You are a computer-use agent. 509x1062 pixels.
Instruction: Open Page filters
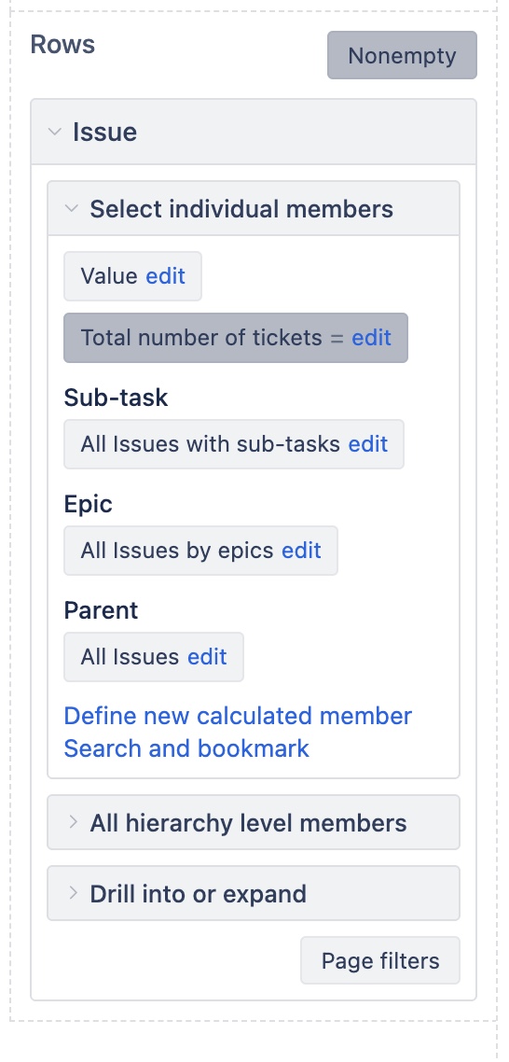(380, 960)
